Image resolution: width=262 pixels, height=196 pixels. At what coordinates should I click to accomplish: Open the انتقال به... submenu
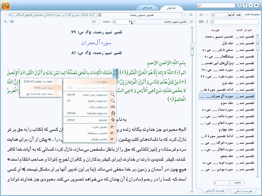coord(90,82)
